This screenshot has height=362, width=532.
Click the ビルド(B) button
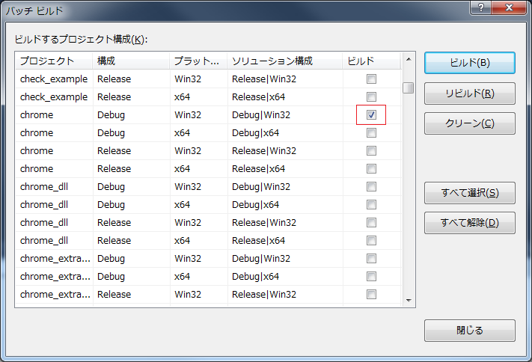pos(470,63)
